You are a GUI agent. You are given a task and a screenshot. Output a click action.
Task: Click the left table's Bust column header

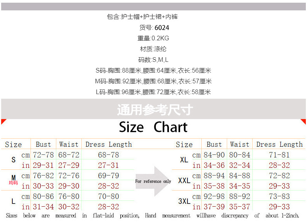point(43,144)
